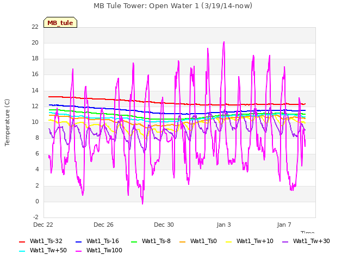Click the orange Wat1_Ts0 legend swatch
348x261 pixels.
click(183, 241)
